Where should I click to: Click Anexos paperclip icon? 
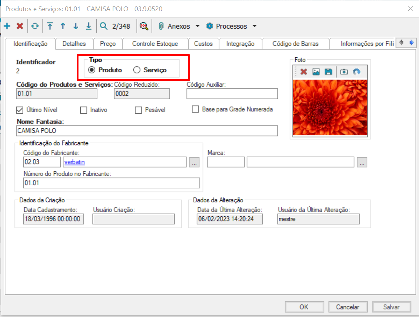pyautogui.click(x=161, y=26)
